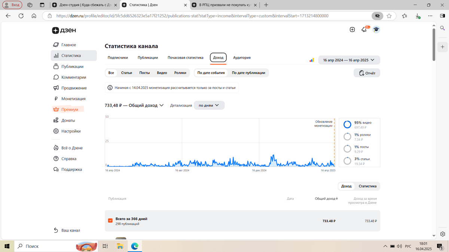The image size is (449, 252).
Task: Click the 3% статьи income ring
Action: coord(348,161)
